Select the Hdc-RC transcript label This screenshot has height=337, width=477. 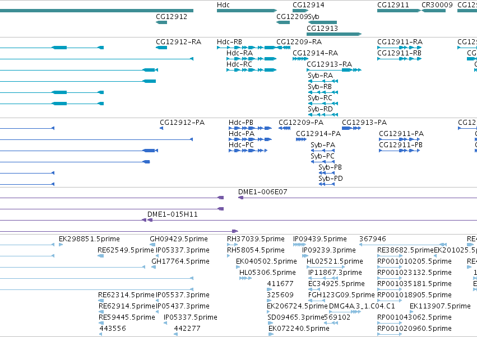(x=239, y=64)
